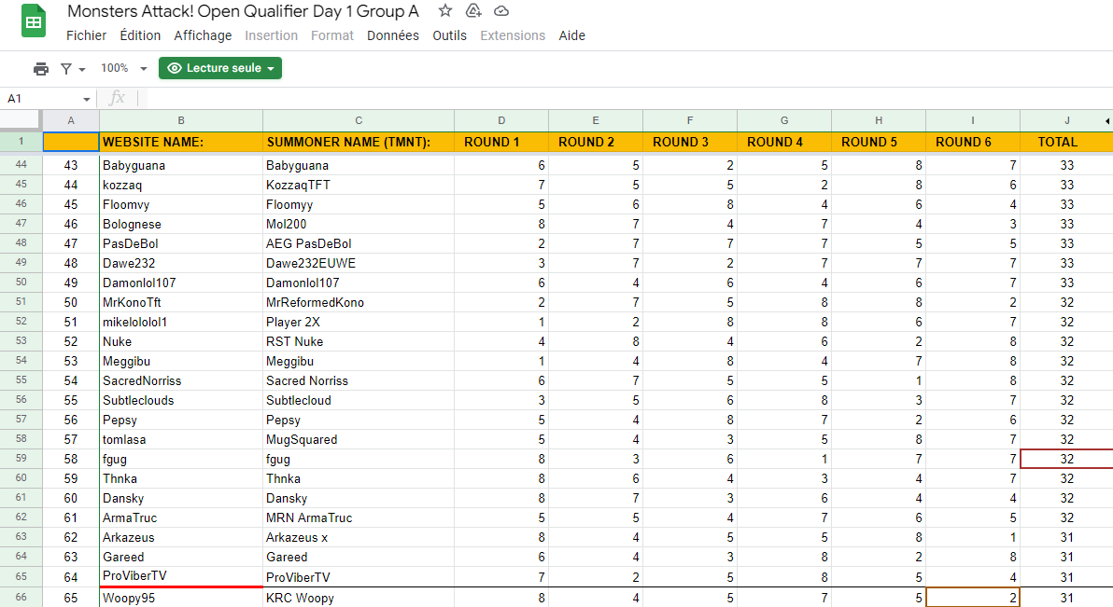The image size is (1113, 607).
Task: Click the select-all corner box
Action: click(21, 120)
